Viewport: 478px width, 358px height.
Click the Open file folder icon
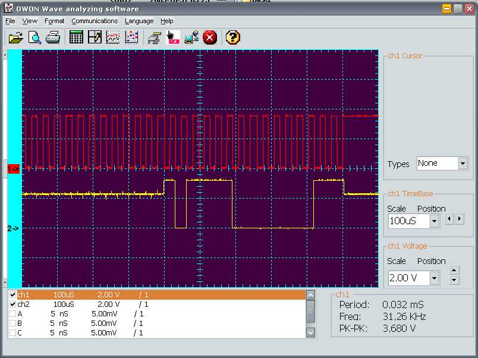[x=16, y=38]
